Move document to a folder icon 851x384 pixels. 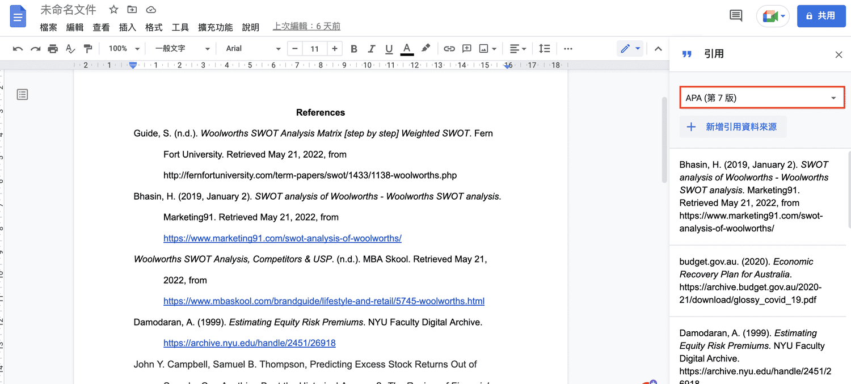(x=132, y=10)
